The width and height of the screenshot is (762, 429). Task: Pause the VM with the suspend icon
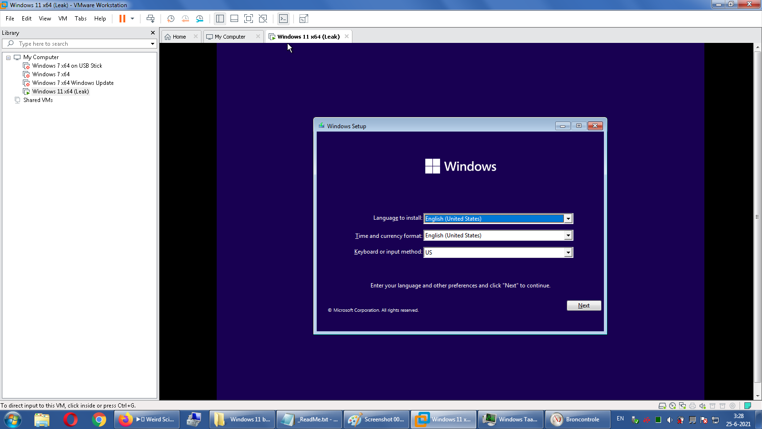point(122,19)
